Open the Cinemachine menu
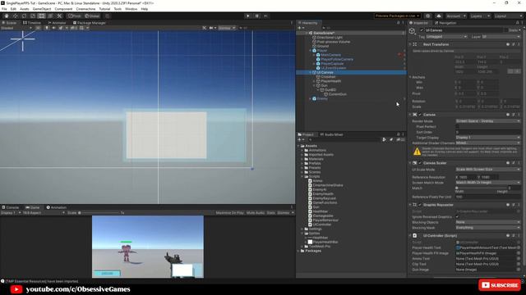Image resolution: width=526 pixels, height=295 pixels. 85,9
